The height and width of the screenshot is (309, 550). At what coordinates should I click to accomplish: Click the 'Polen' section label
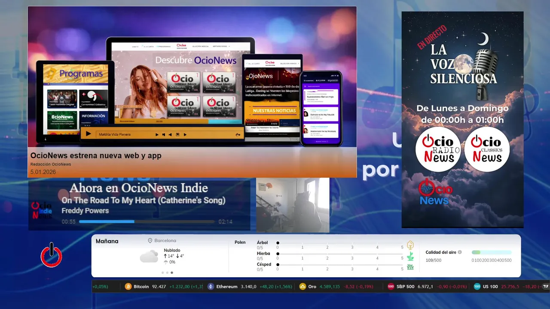pyautogui.click(x=240, y=242)
